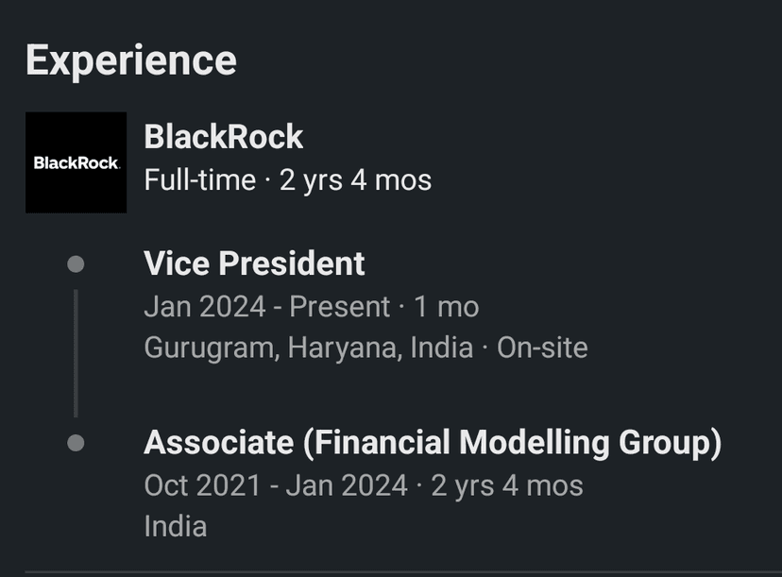
Task: Click the "Present" end date text
Action: click(339, 307)
